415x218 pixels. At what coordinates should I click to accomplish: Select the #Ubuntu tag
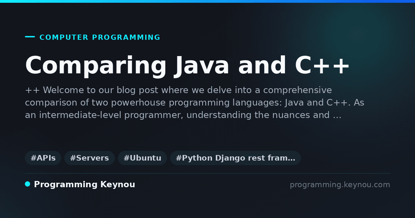click(142, 158)
